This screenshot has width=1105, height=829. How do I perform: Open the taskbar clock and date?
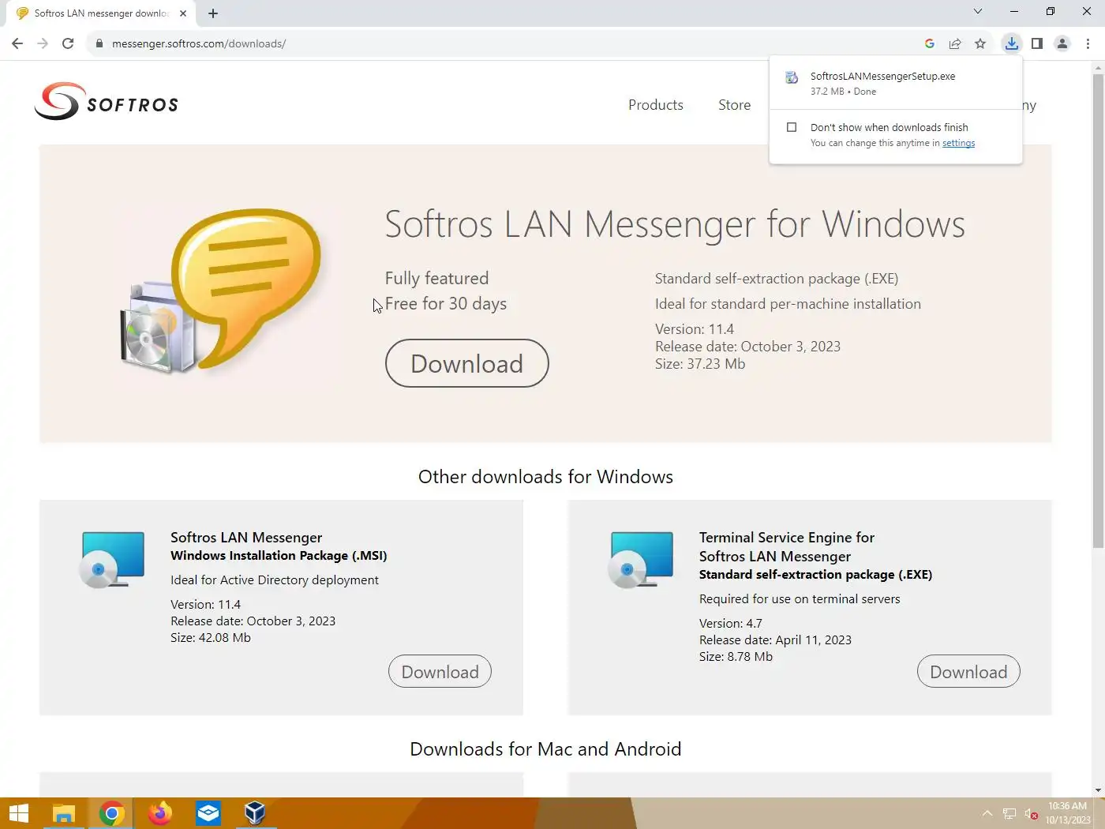pyautogui.click(x=1068, y=813)
